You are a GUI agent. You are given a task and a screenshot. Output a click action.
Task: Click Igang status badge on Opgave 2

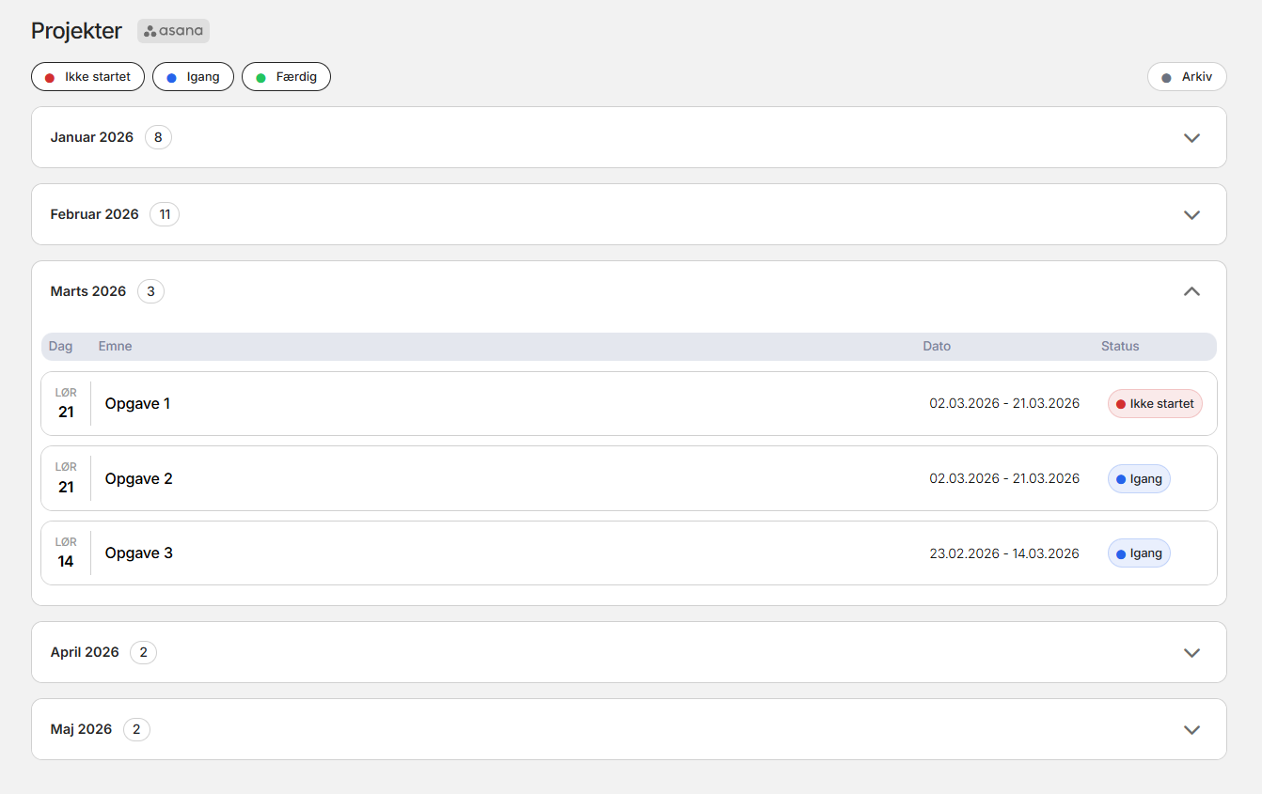click(1139, 479)
